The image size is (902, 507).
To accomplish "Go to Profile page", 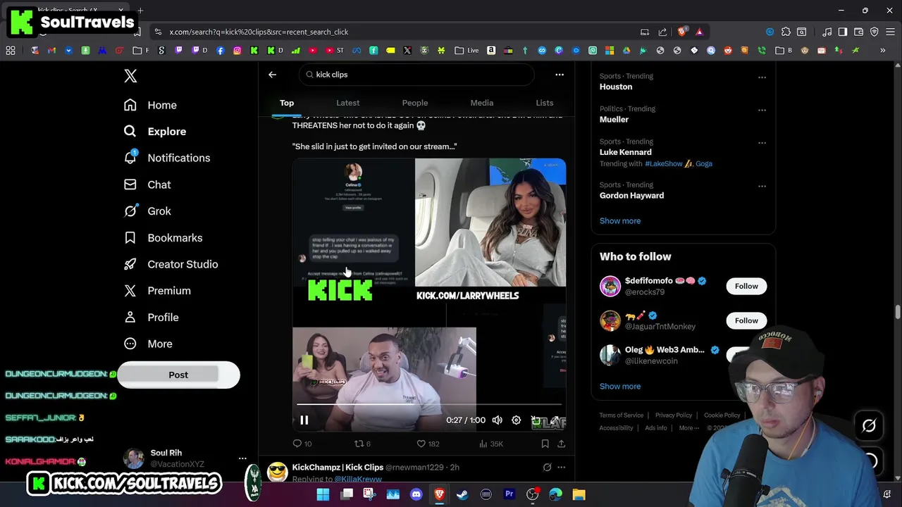I will (151, 318).
